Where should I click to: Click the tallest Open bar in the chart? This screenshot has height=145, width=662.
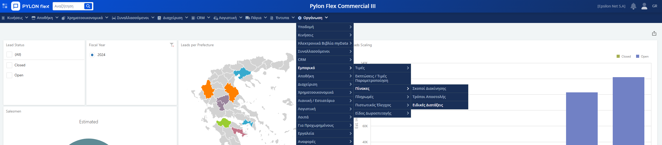(x=628, y=111)
